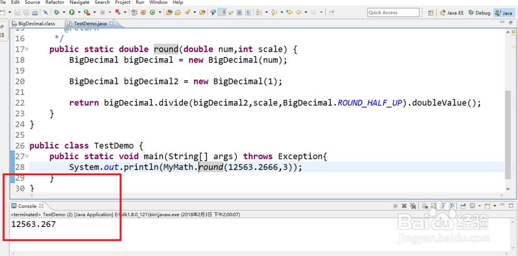The height and width of the screenshot is (256, 518).
Task: Open the Help menu
Action: tap(178, 2)
